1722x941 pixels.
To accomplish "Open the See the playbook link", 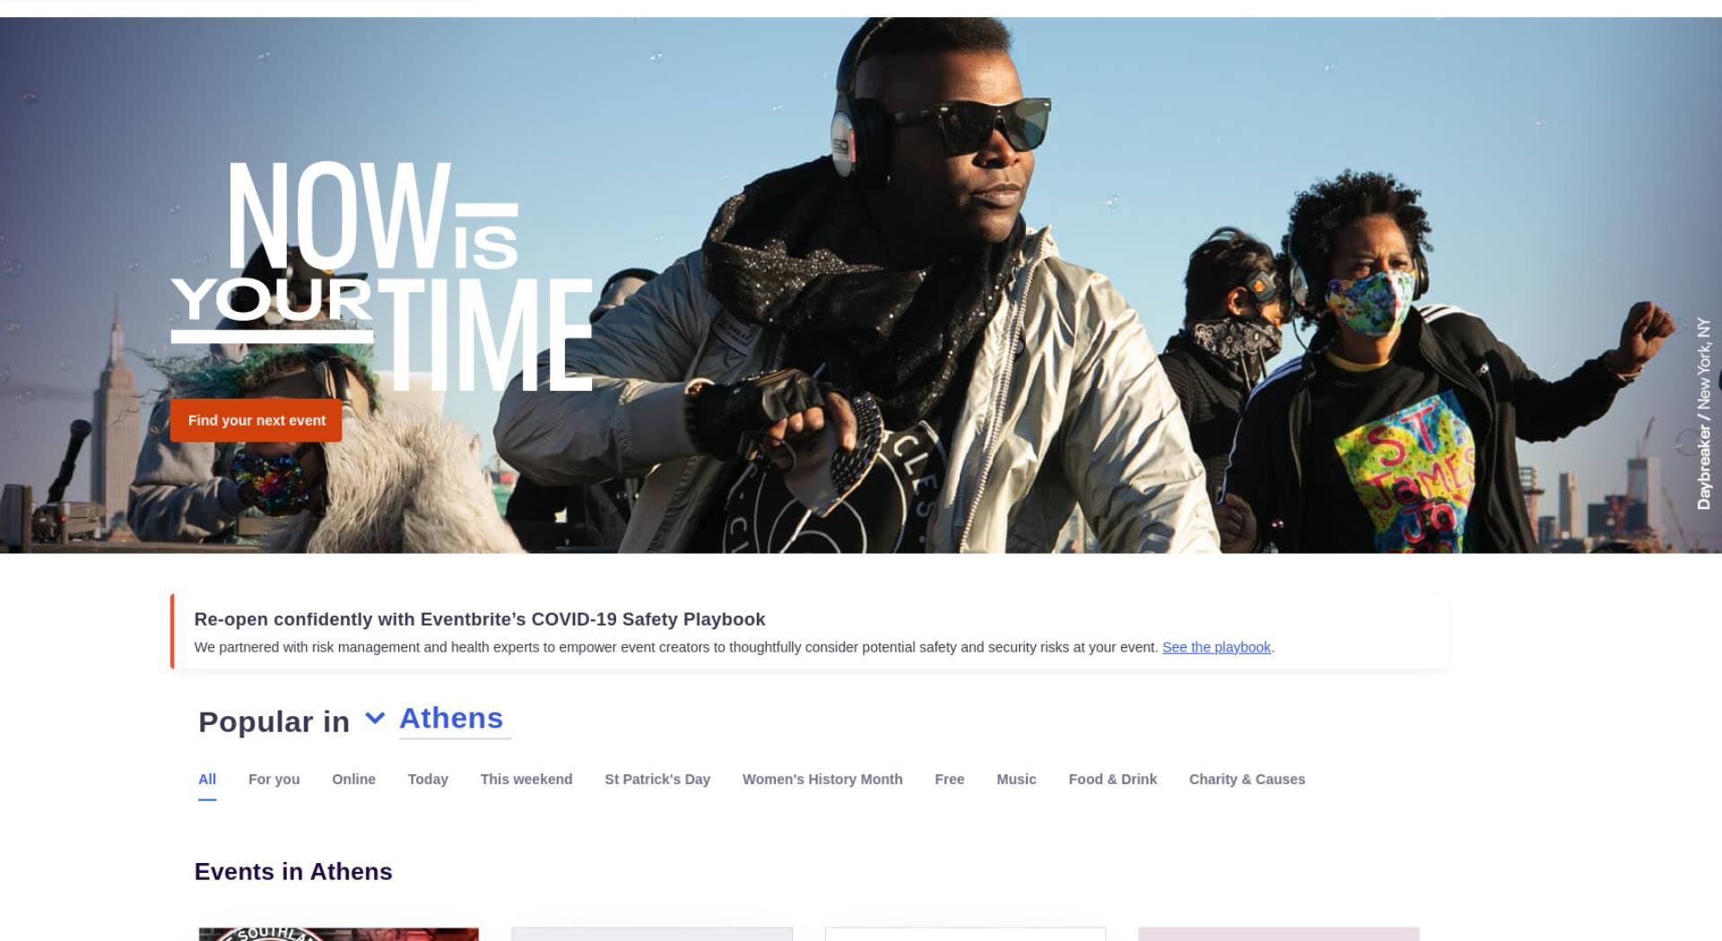I will pos(1216,647).
